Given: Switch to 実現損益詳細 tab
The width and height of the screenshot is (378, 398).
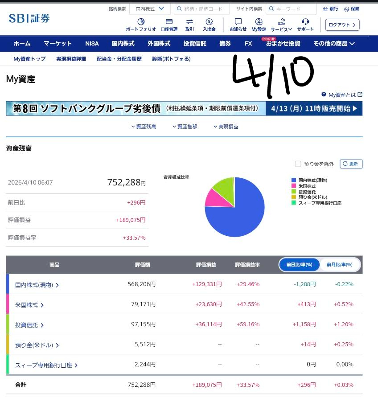Looking at the screenshot, I should (x=71, y=59).
